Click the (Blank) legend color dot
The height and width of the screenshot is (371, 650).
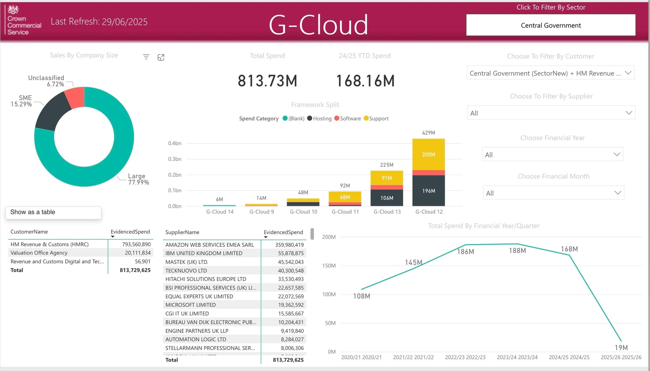[285, 118]
